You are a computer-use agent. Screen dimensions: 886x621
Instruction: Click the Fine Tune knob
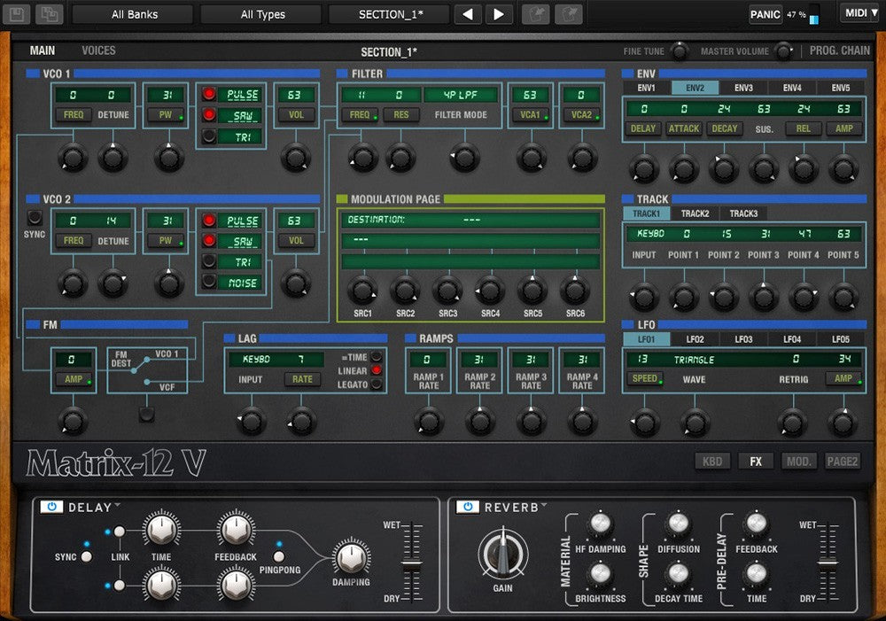(x=680, y=51)
